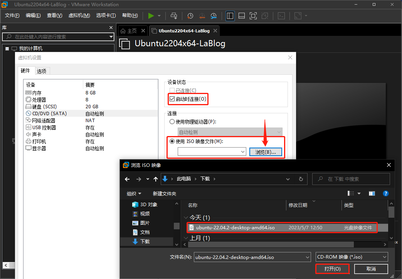This screenshot has height=279, width=402.
Task: Open the 文件名 combo box dropdown arrow
Action: pos(308,257)
